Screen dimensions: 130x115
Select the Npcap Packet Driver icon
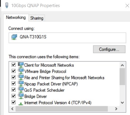(21, 84)
